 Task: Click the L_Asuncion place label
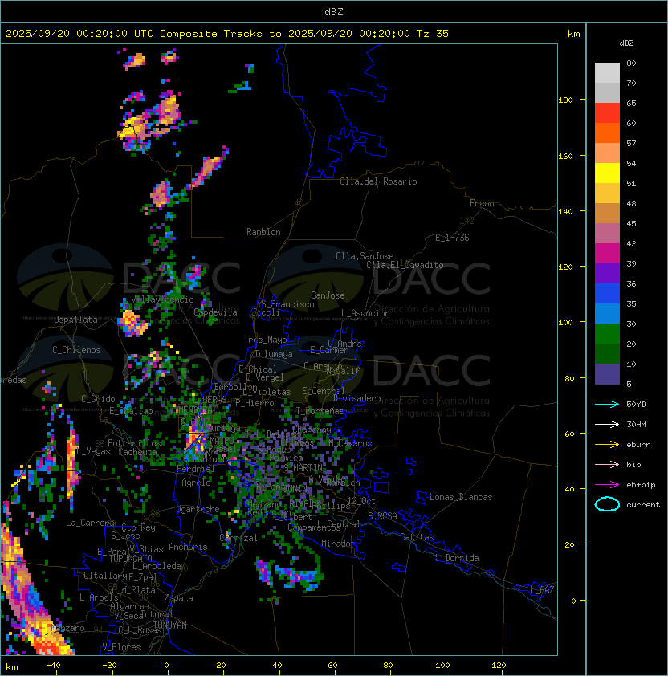point(365,313)
